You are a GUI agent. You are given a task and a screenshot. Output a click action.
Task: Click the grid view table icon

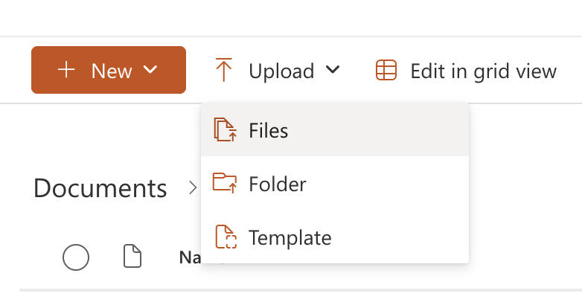pos(386,71)
